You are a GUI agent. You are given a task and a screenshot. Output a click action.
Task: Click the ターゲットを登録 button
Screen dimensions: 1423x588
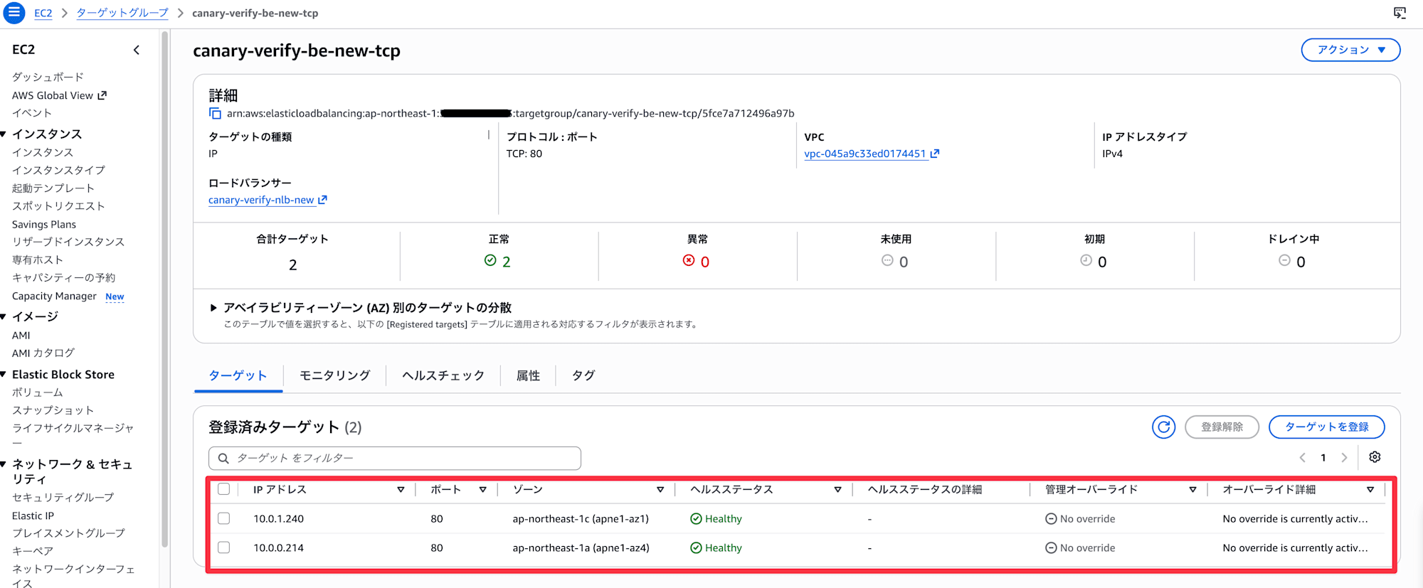[x=1327, y=427]
